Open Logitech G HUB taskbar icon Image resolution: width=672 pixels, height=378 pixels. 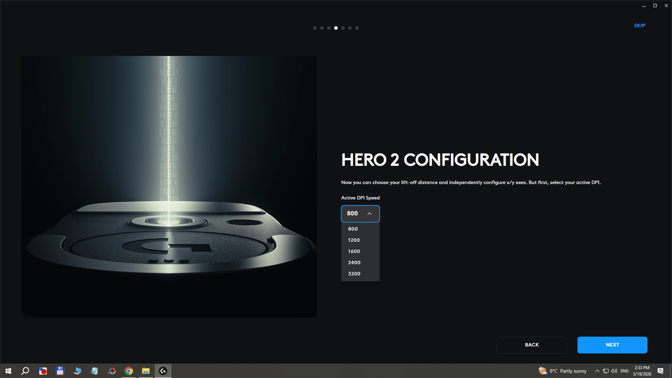pyautogui.click(x=163, y=371)
